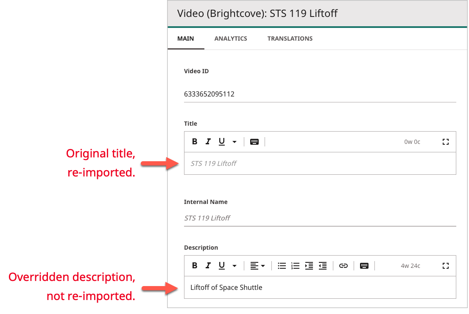
Task: Click the header 'Video (Brightcove): STS 119 Liftoff'
Action: click(x=257, y=14)
